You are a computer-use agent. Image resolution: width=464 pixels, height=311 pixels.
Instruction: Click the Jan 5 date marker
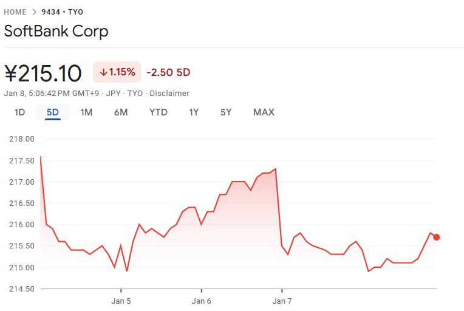pos(121,301)
